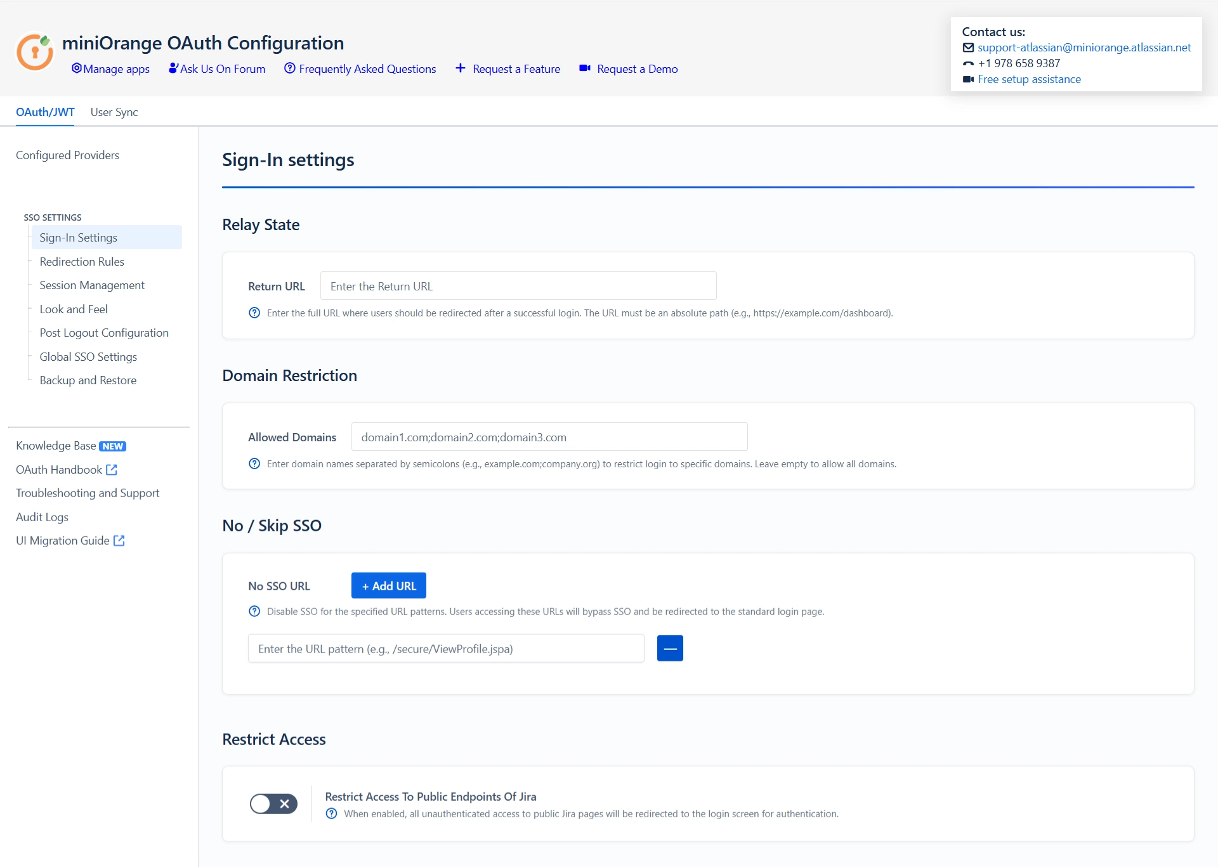1218x868 pixels.
Task: Select Session Management in sidebar
Action: click(92, 285)
